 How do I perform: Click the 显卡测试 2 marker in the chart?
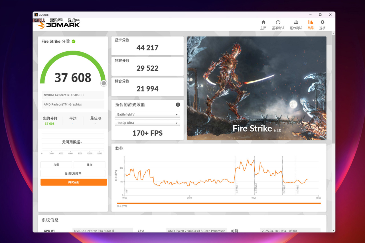coord(256,189)
